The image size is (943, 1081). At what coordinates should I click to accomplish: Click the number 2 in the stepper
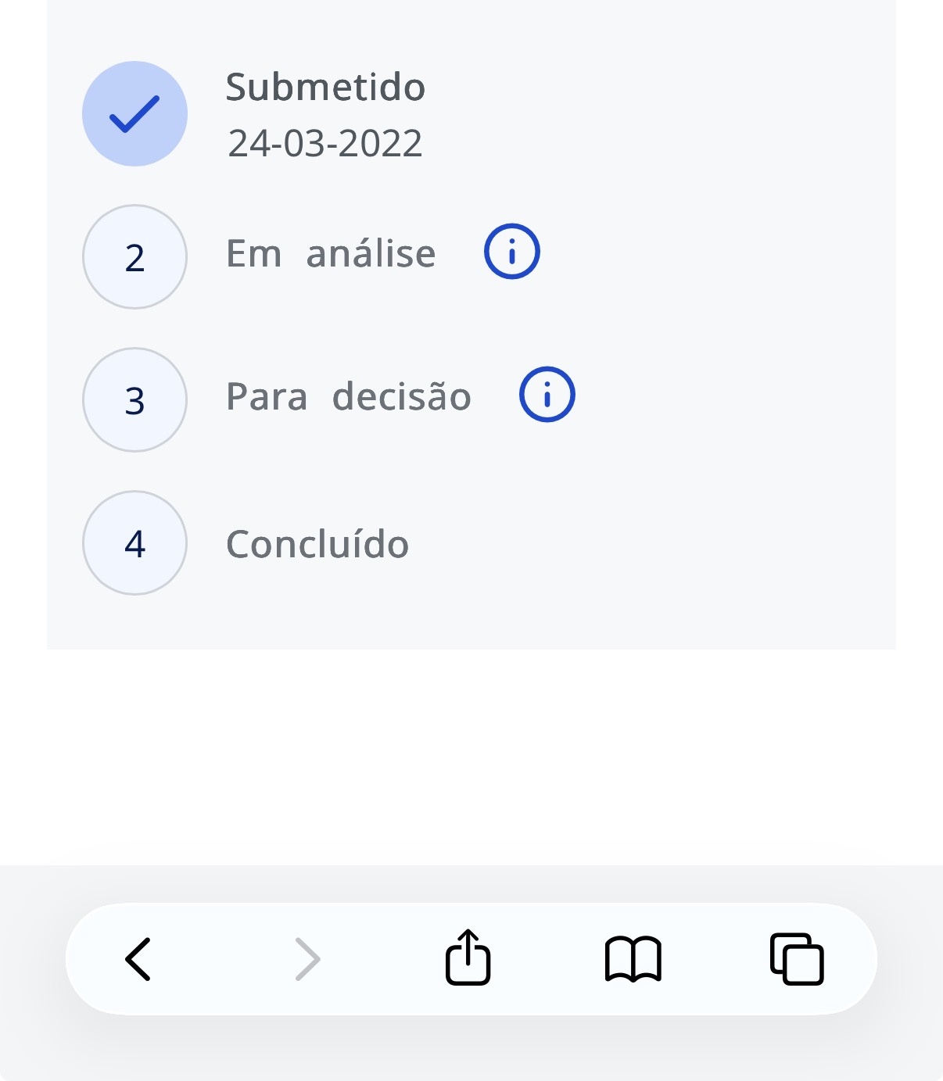point(134,258)
